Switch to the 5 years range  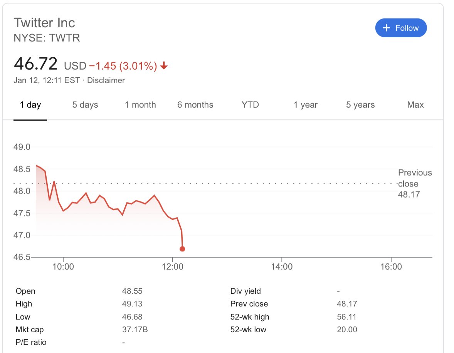pyautogui.click(x=360, y=105)
